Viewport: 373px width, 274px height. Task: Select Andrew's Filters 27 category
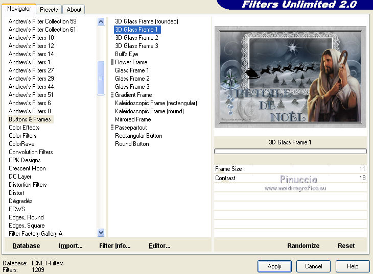(x=31, y=70)
